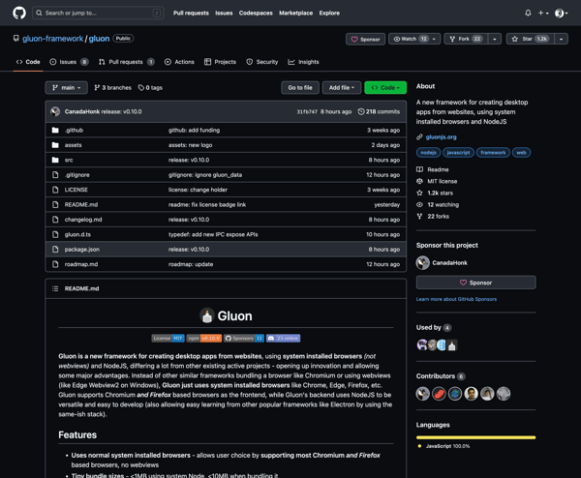Switch to the Security tab
Viewport: 581px width, 478px height.
(x=262, y=62)
